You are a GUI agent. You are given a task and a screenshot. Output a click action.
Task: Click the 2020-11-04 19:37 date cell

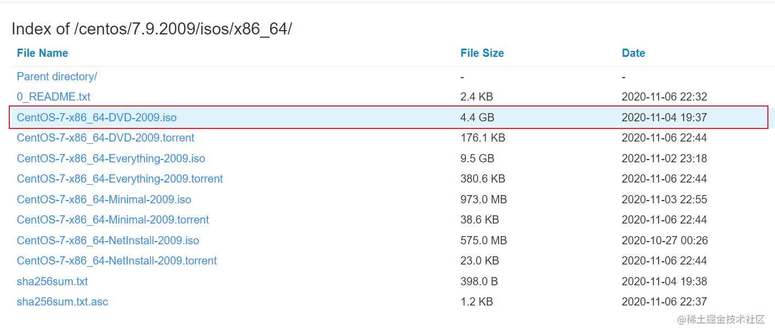pyautogui.click(x=665, y=117)
